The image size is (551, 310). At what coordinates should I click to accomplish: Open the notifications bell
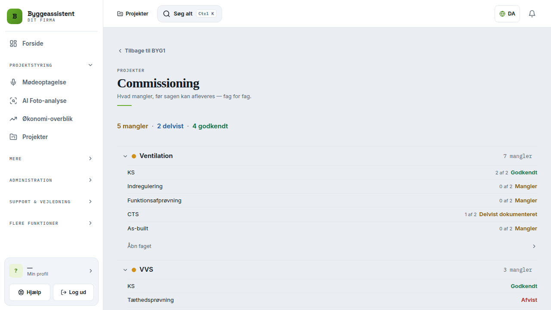(x=532, y=14)
